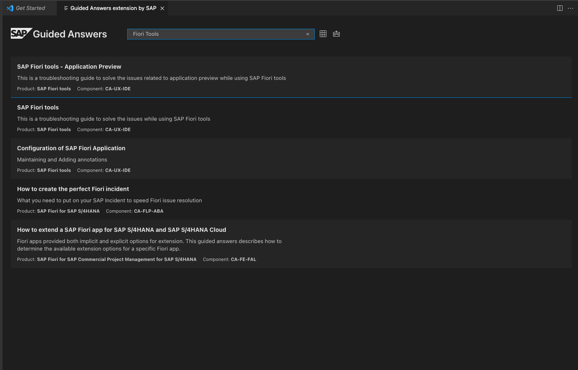
Task: Click the SAP Guided Answers logo
Action: coord(58,34)
